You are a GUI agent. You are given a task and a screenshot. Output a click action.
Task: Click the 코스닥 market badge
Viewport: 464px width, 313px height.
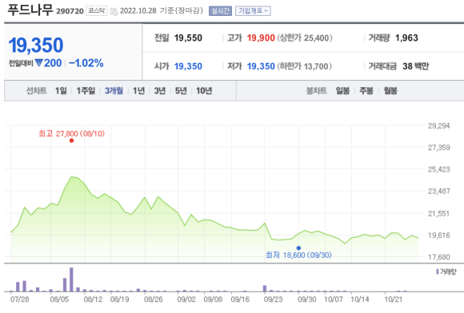(x=97, y=11)
